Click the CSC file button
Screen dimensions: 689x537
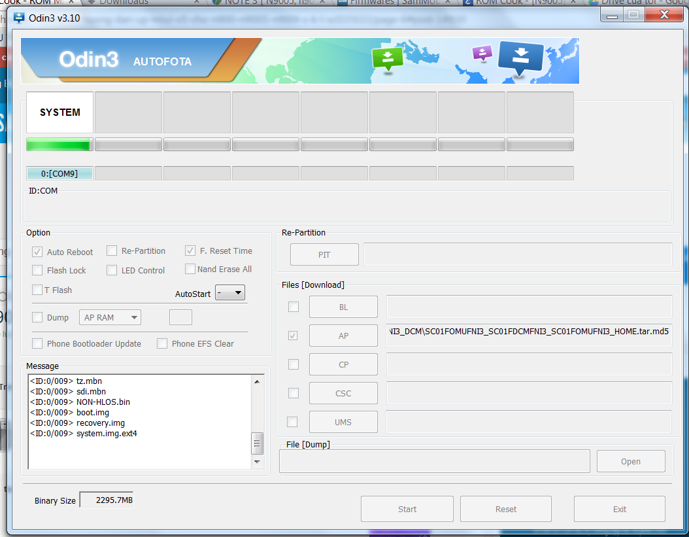pos(343,393)
